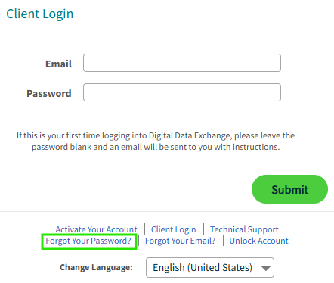
Task: Click separator between Client Login and Technical Support
Action: [203, 229]
